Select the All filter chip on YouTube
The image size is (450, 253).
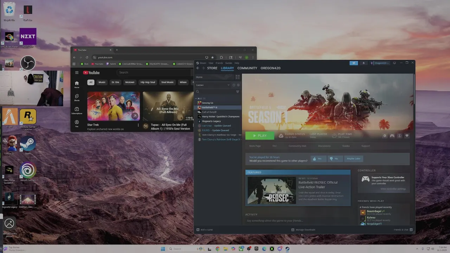(91, 82)
